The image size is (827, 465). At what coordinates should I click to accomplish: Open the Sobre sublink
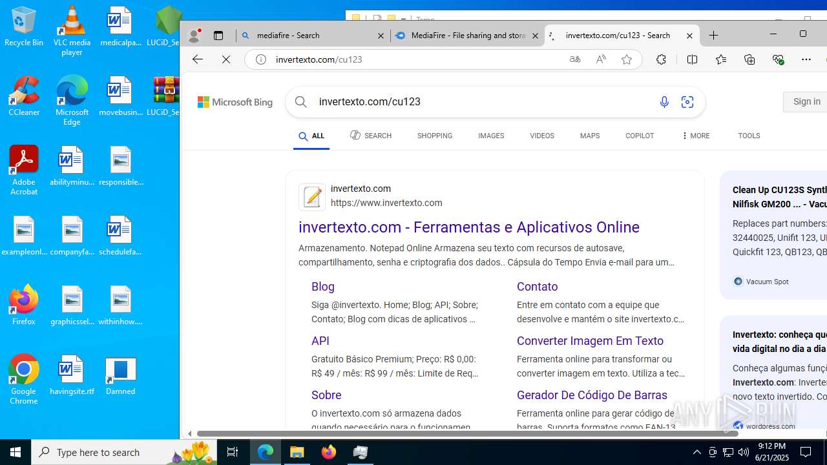326,395
